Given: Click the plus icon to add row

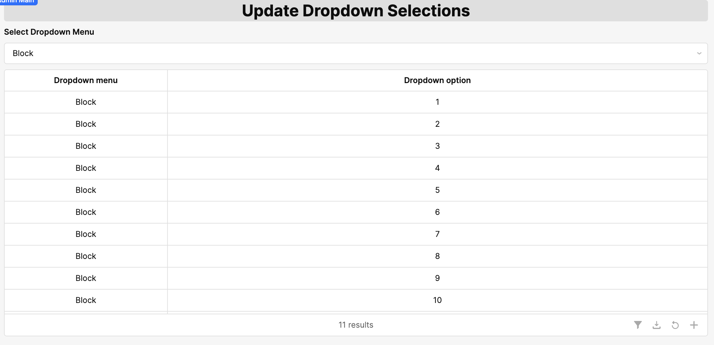Looking at the screenshot, I should 694,325.
